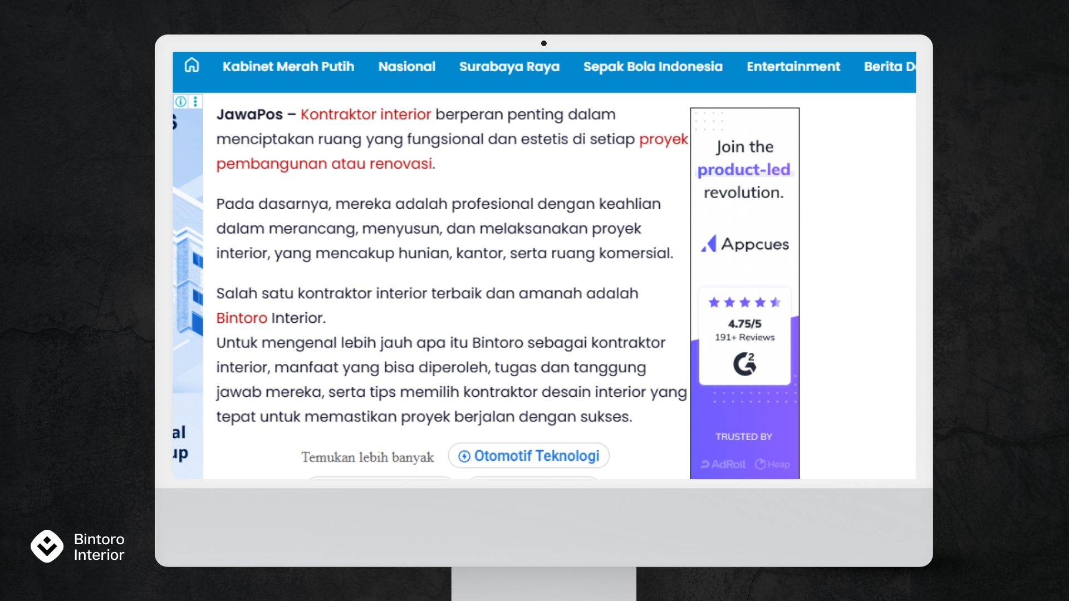Click the five-star rating in ad
This screenshot has width=1069, height=601.
coord(744,303)
